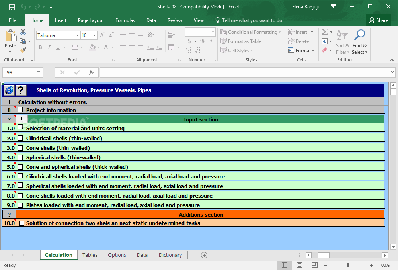This screenshot has width=398, height=270.
Task: Click the Share button
Action: click(x=378, y=20)
